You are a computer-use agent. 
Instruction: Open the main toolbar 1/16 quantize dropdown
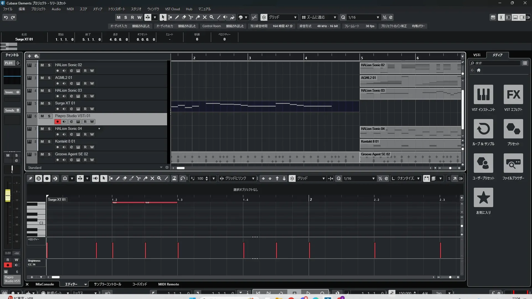click(x=378, y=17)
